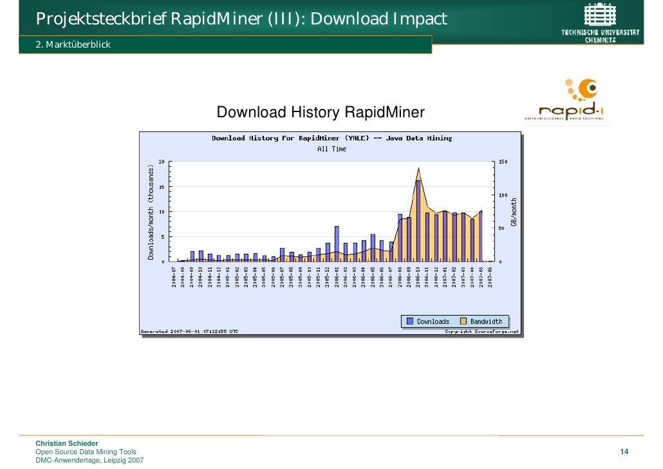Click the Technische Universität Chemnitz logo
The width and height of the screenshot is (663, 469).
tap(600, 23)
